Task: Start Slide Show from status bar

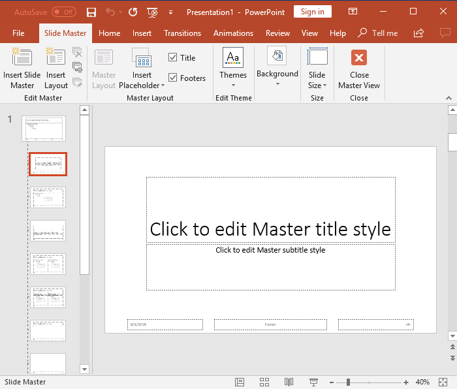Action: pyautogui.click(x=313, y=382)
